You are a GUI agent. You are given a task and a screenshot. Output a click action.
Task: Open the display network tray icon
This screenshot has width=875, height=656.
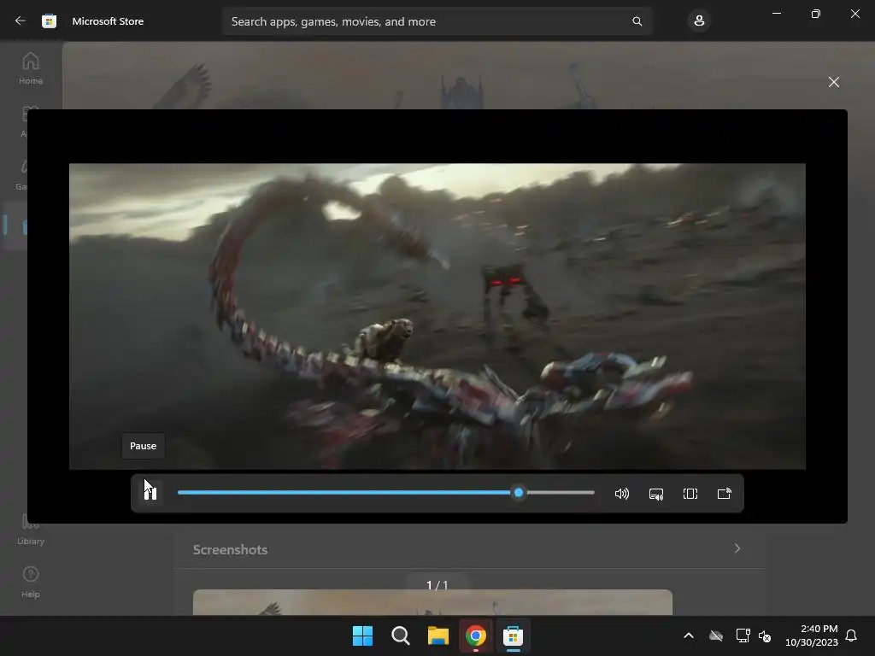pyautogui.click(x=743, y=635)
